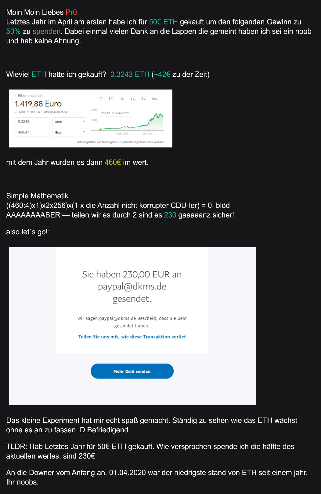Open the Ether currency dropdown

point(70,122)
